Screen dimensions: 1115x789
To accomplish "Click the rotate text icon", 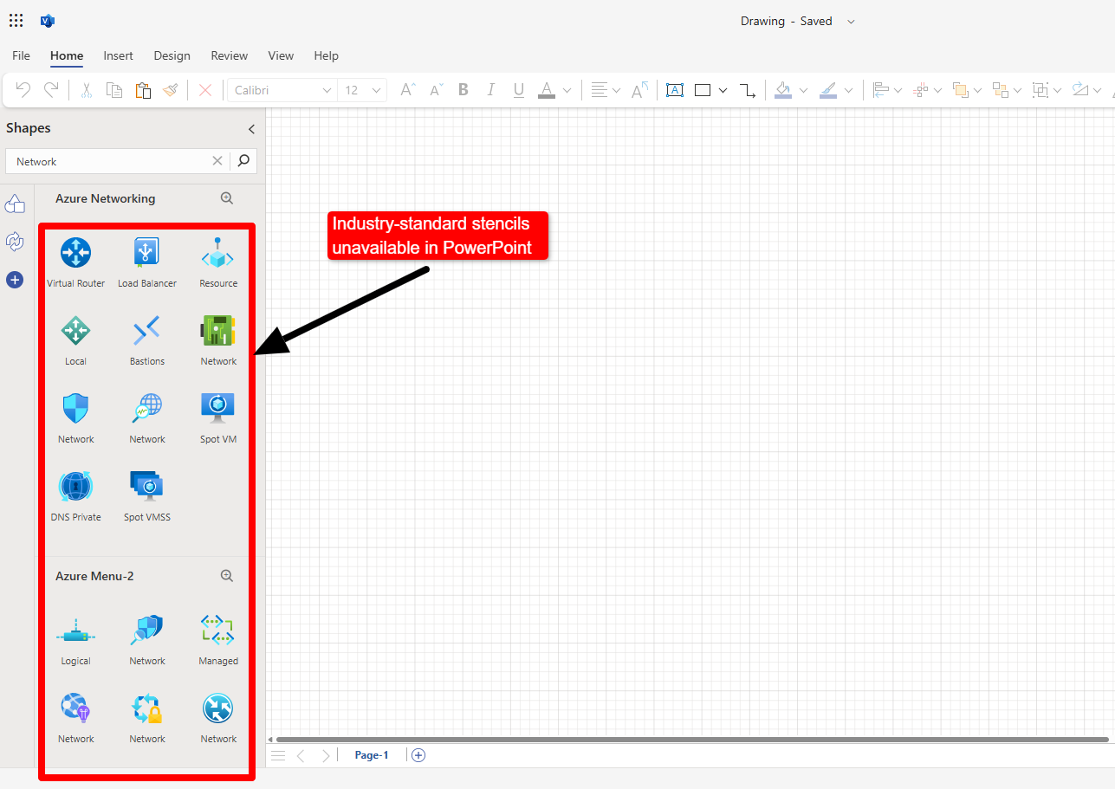I will click(640, 90).
